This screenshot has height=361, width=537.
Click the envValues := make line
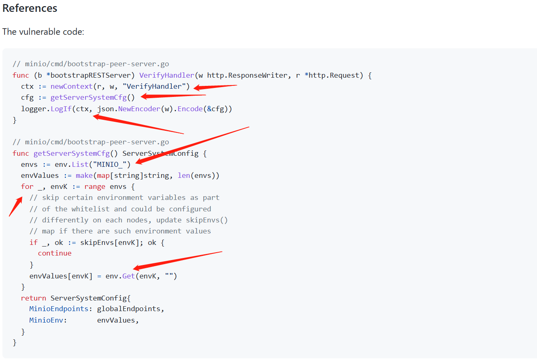(120, 175)
